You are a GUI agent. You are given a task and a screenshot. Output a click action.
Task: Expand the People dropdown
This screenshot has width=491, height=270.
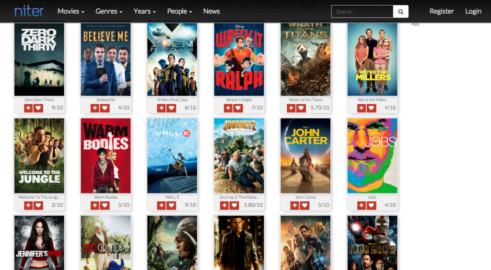pos(179,11)
